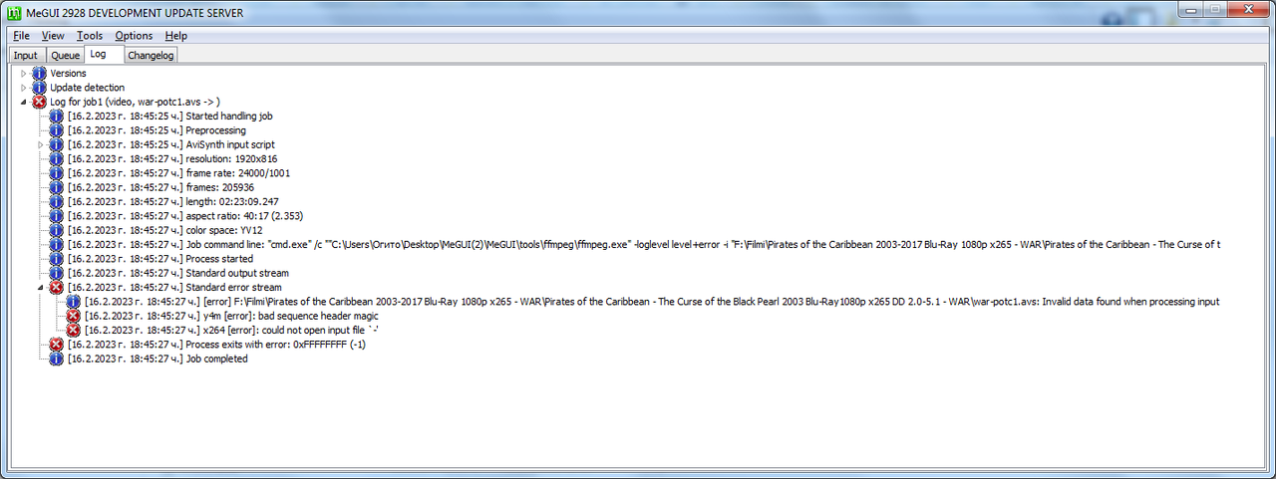Select the 'resolution: 1920x816' entry
Image resolution: width=1276 pixels, height=479 pixels.
click(x=172, y=159)
